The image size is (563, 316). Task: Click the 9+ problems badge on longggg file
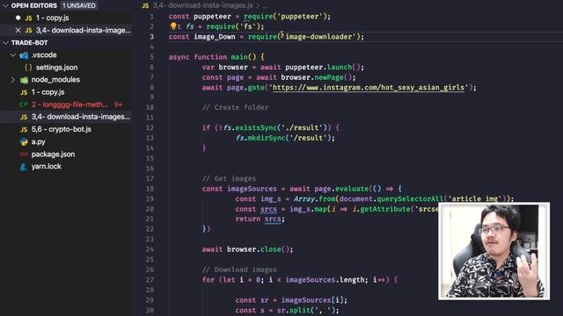(x=118, y=104)
